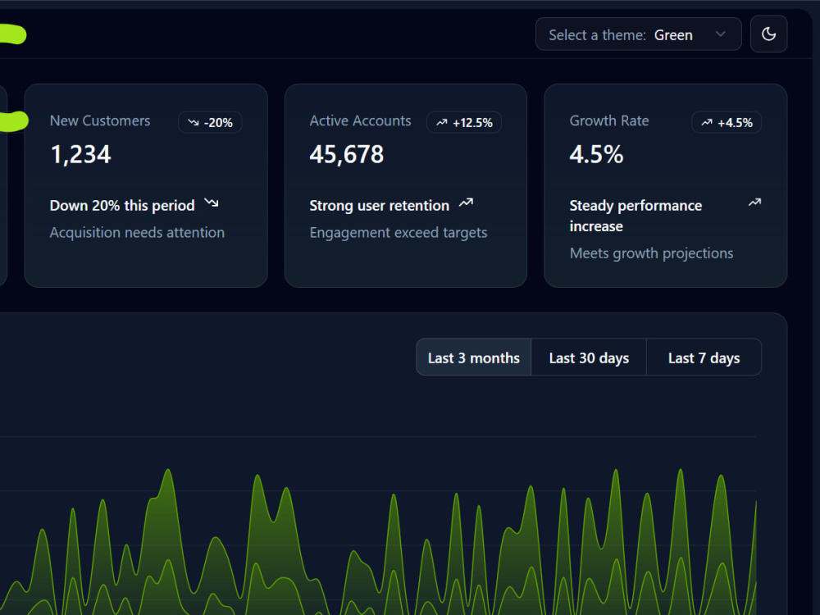Click the Steady performance increase text
The image size is (820, 615).
635,216
